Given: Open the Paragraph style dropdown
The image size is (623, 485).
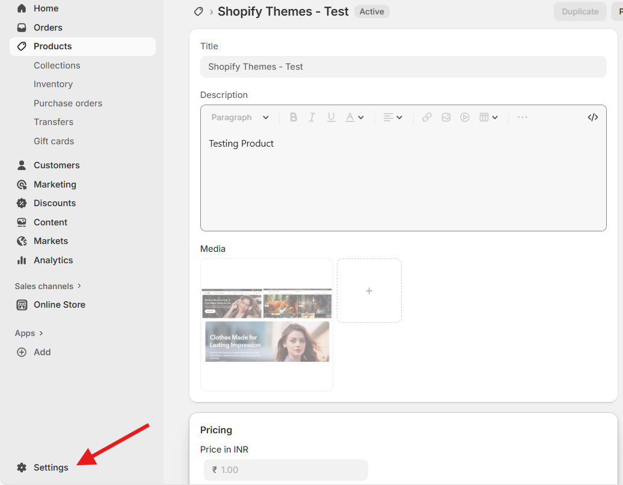Looking at the screenshot, I should 240,117.
